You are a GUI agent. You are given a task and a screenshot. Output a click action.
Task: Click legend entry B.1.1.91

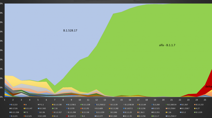click(x=85, y=108)
